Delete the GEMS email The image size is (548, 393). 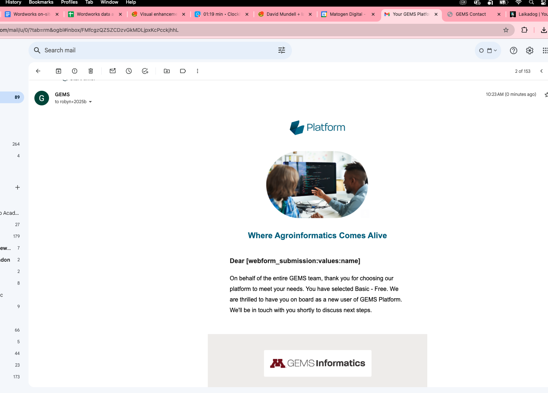coord(91,71)
